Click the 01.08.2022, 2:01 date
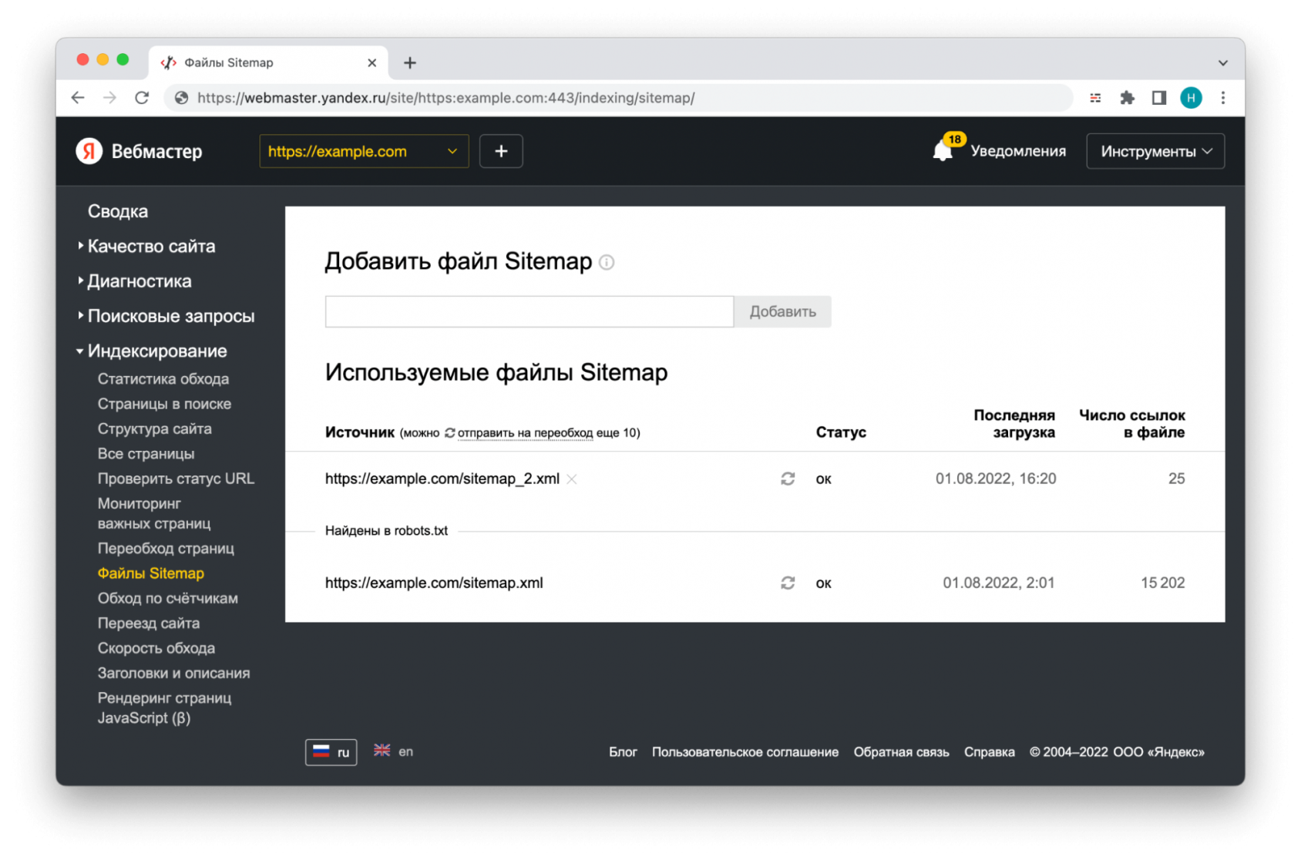1301x860 pixels. [x=999, y=583]
